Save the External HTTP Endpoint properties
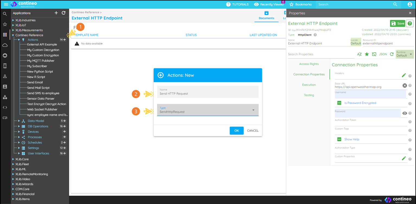416x204 pixels. click(397, 23)
